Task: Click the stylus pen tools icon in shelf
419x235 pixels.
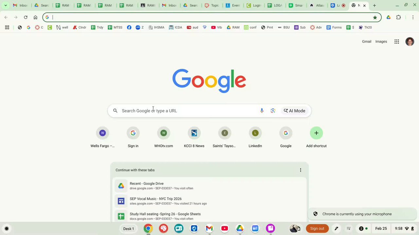Action: click(x=336, y=228)
